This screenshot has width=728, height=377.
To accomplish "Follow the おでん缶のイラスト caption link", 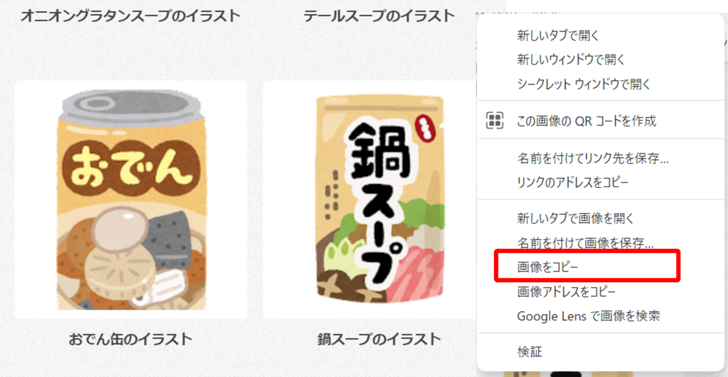I will 130,339.
